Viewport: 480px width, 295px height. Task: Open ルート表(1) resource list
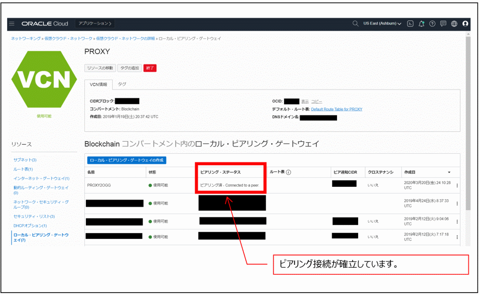point(23,169)
